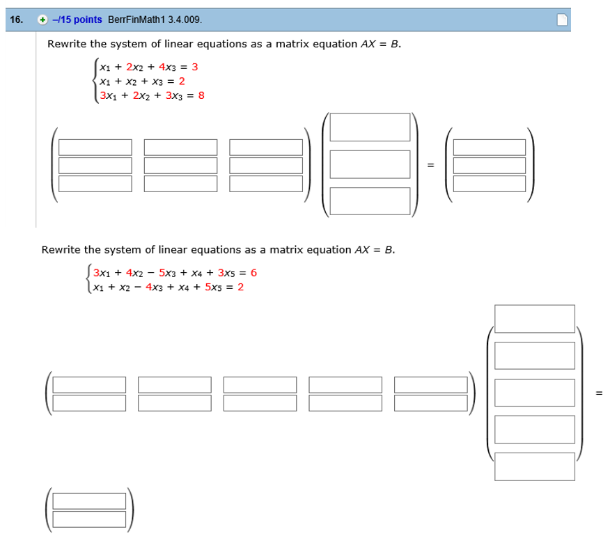Click the x5 entry of the five-row variable vector
The height and width of the screenshot is (550, 610).
(x=533, y=466)
